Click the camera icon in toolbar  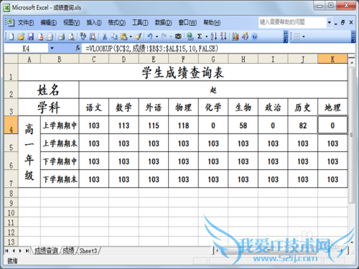[178, 37]
